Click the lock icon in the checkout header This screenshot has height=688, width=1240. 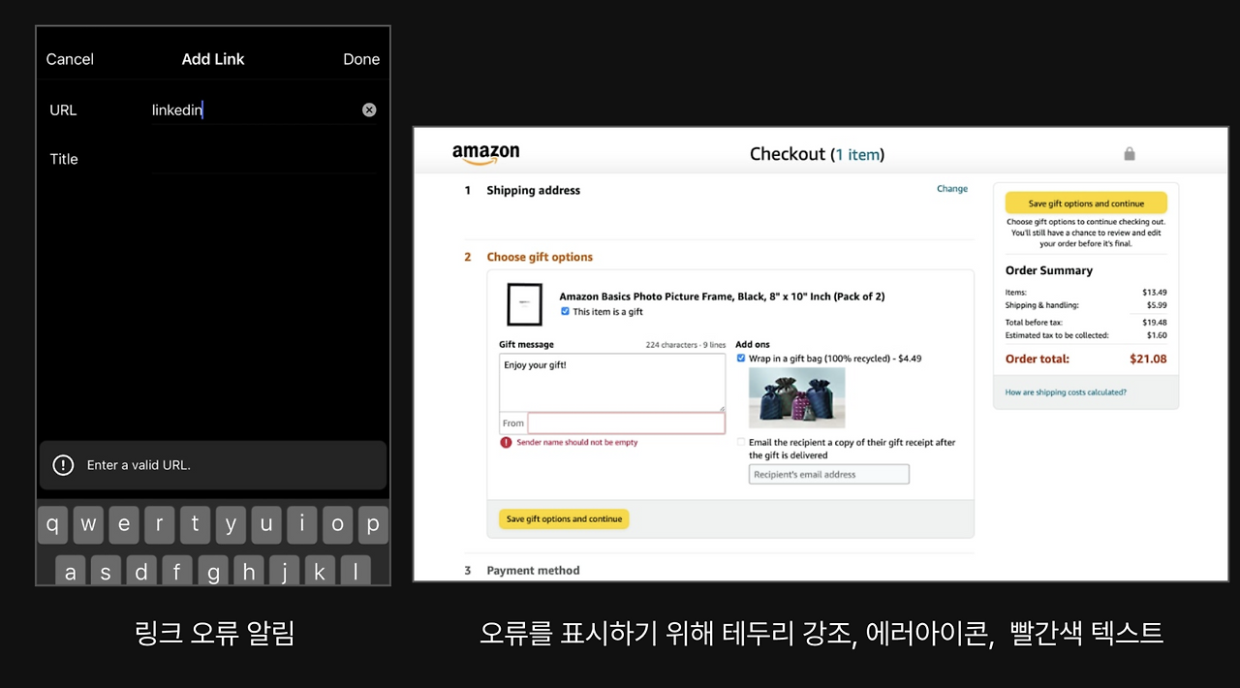[1129, 153]
